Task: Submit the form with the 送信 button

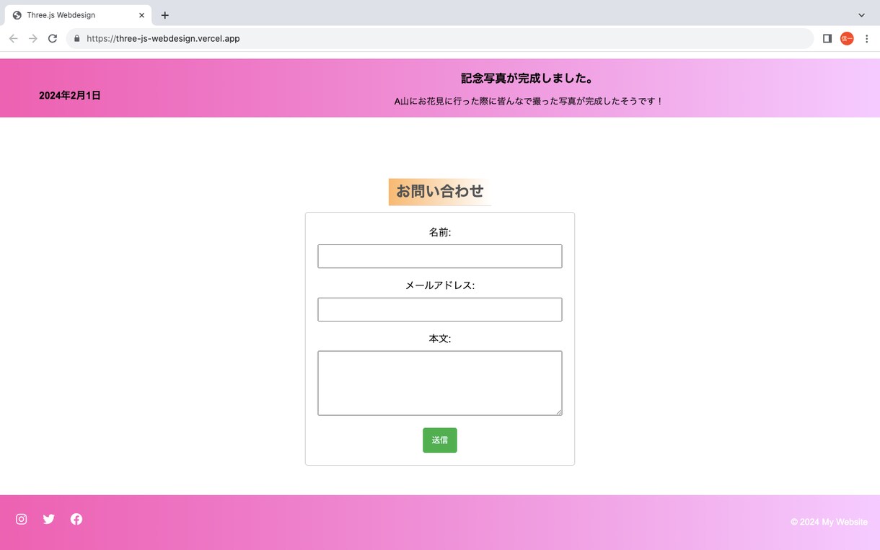Action: (x=440, y=440)
